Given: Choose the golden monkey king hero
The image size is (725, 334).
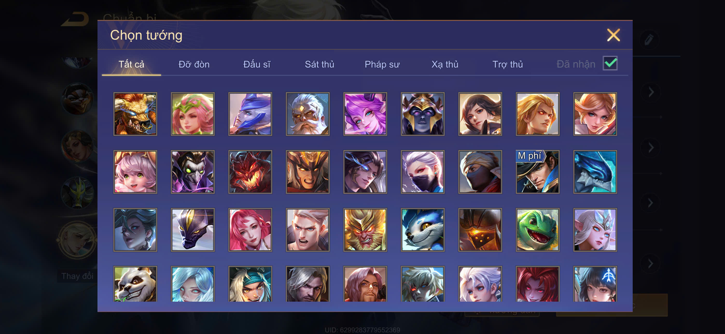Looking at the screenshot, I should 365,230.
